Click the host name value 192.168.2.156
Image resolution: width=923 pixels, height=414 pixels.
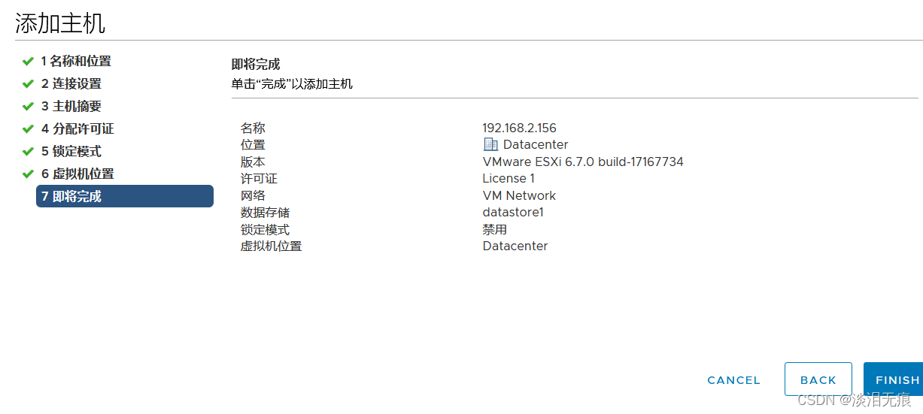520,128
